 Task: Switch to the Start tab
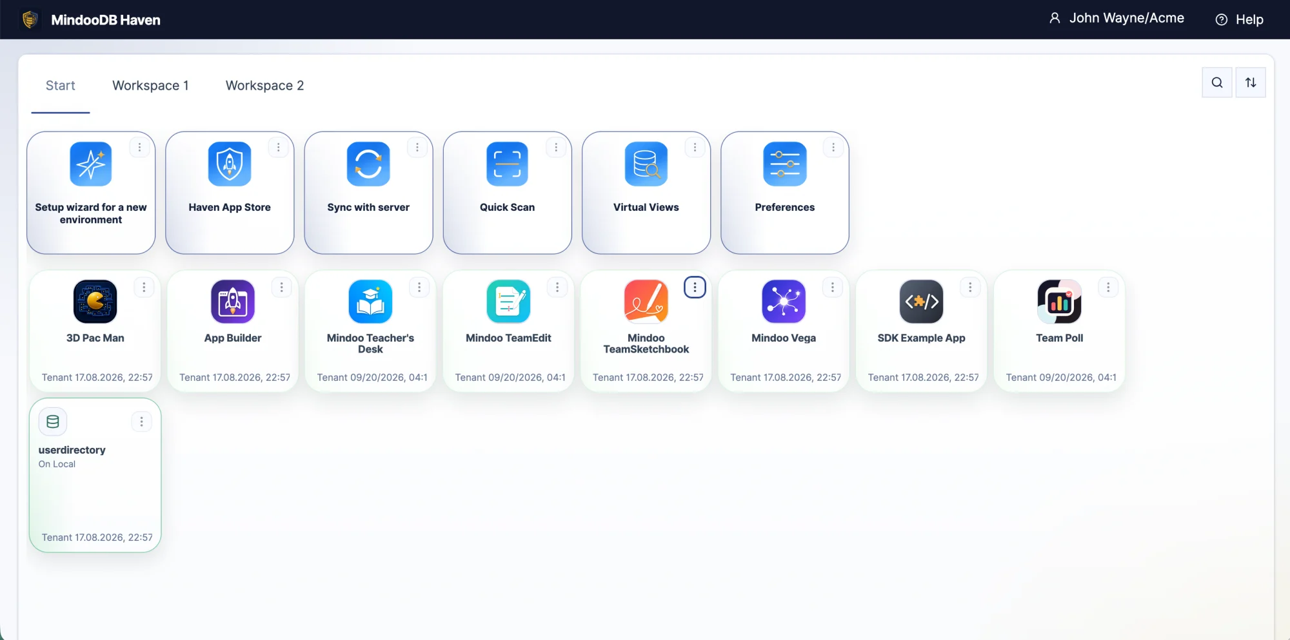(61, 86)
